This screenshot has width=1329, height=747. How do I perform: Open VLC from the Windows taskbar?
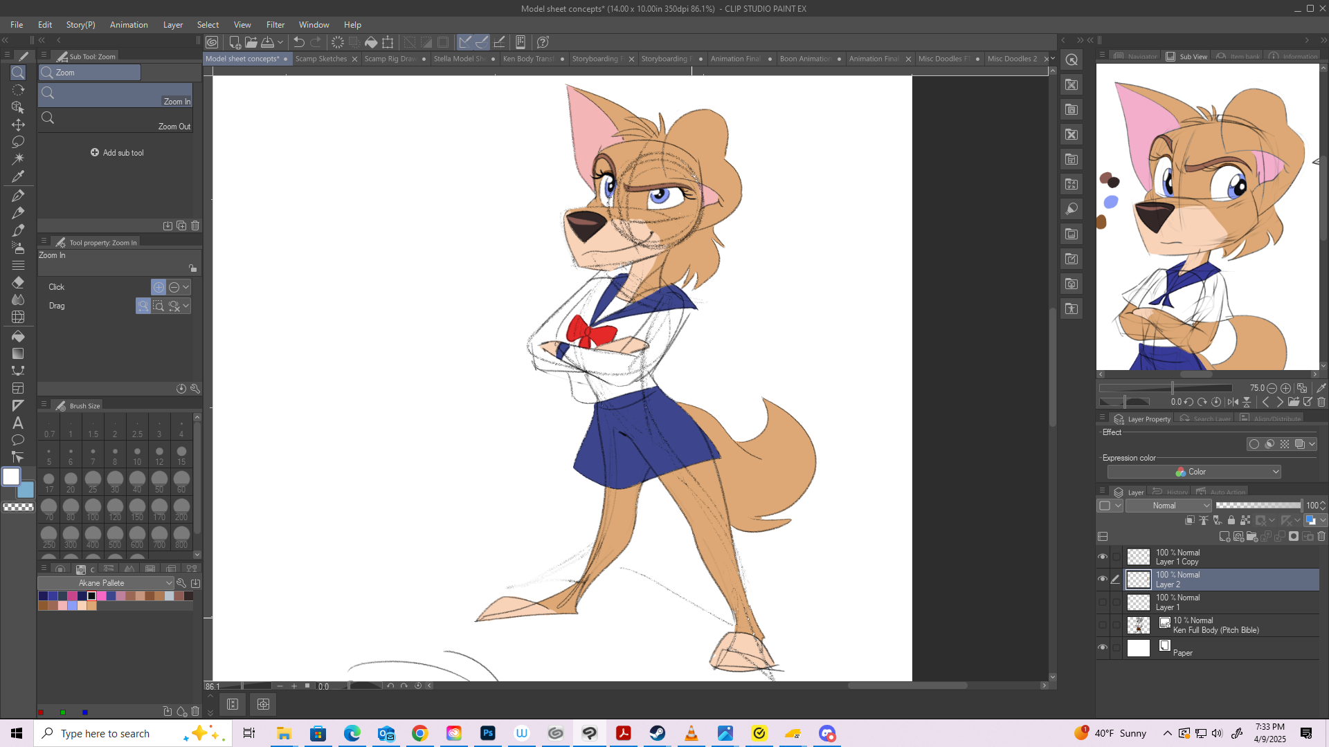(691, 733)
